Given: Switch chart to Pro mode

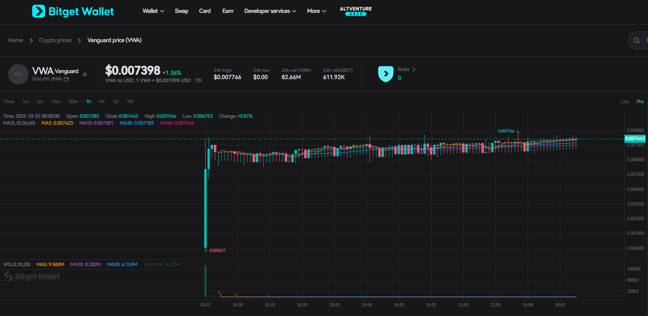Looking at the screenshot, I should [x=640, y=101].
